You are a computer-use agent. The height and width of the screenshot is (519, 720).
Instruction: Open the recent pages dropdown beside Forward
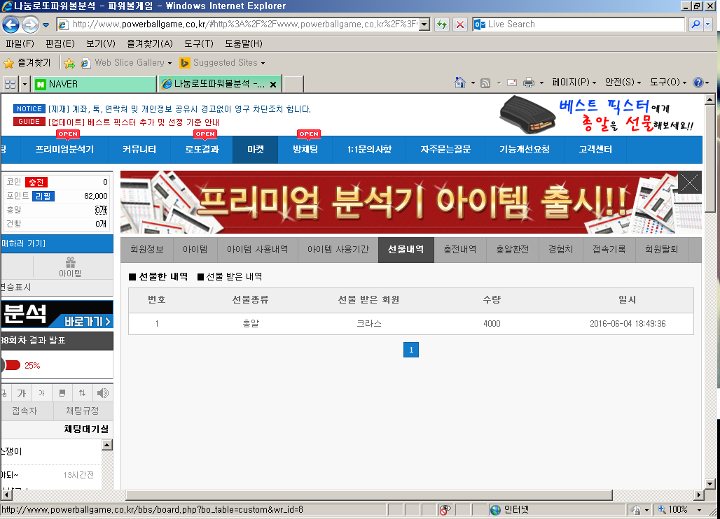coord(46,24)
